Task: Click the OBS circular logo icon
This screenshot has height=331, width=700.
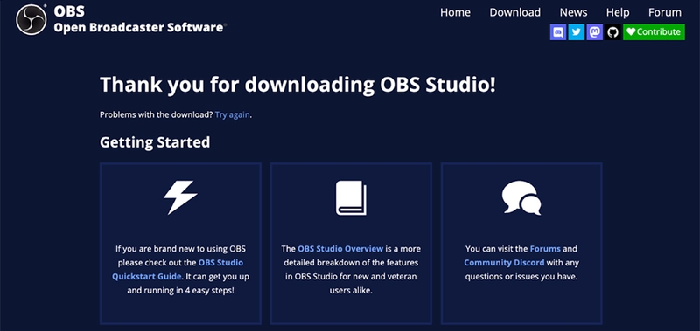Action: click(31, 19)
